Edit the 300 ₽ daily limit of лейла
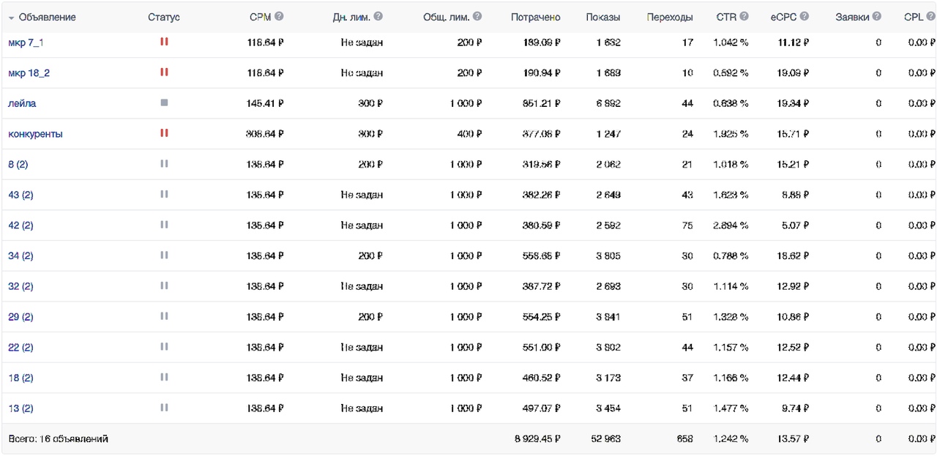937x456 pixels. [370, 103]
